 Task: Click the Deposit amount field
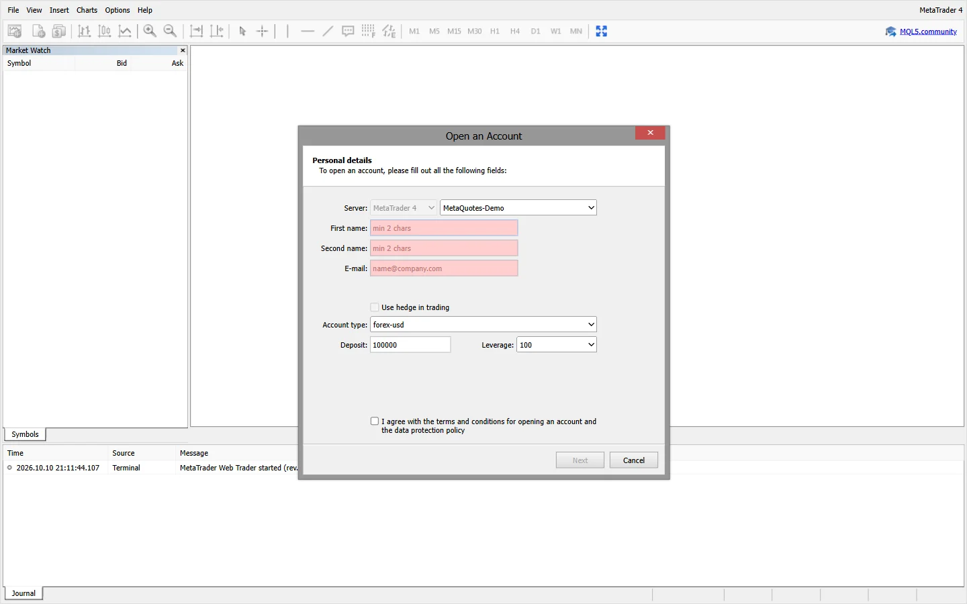[x=410, y=345]
